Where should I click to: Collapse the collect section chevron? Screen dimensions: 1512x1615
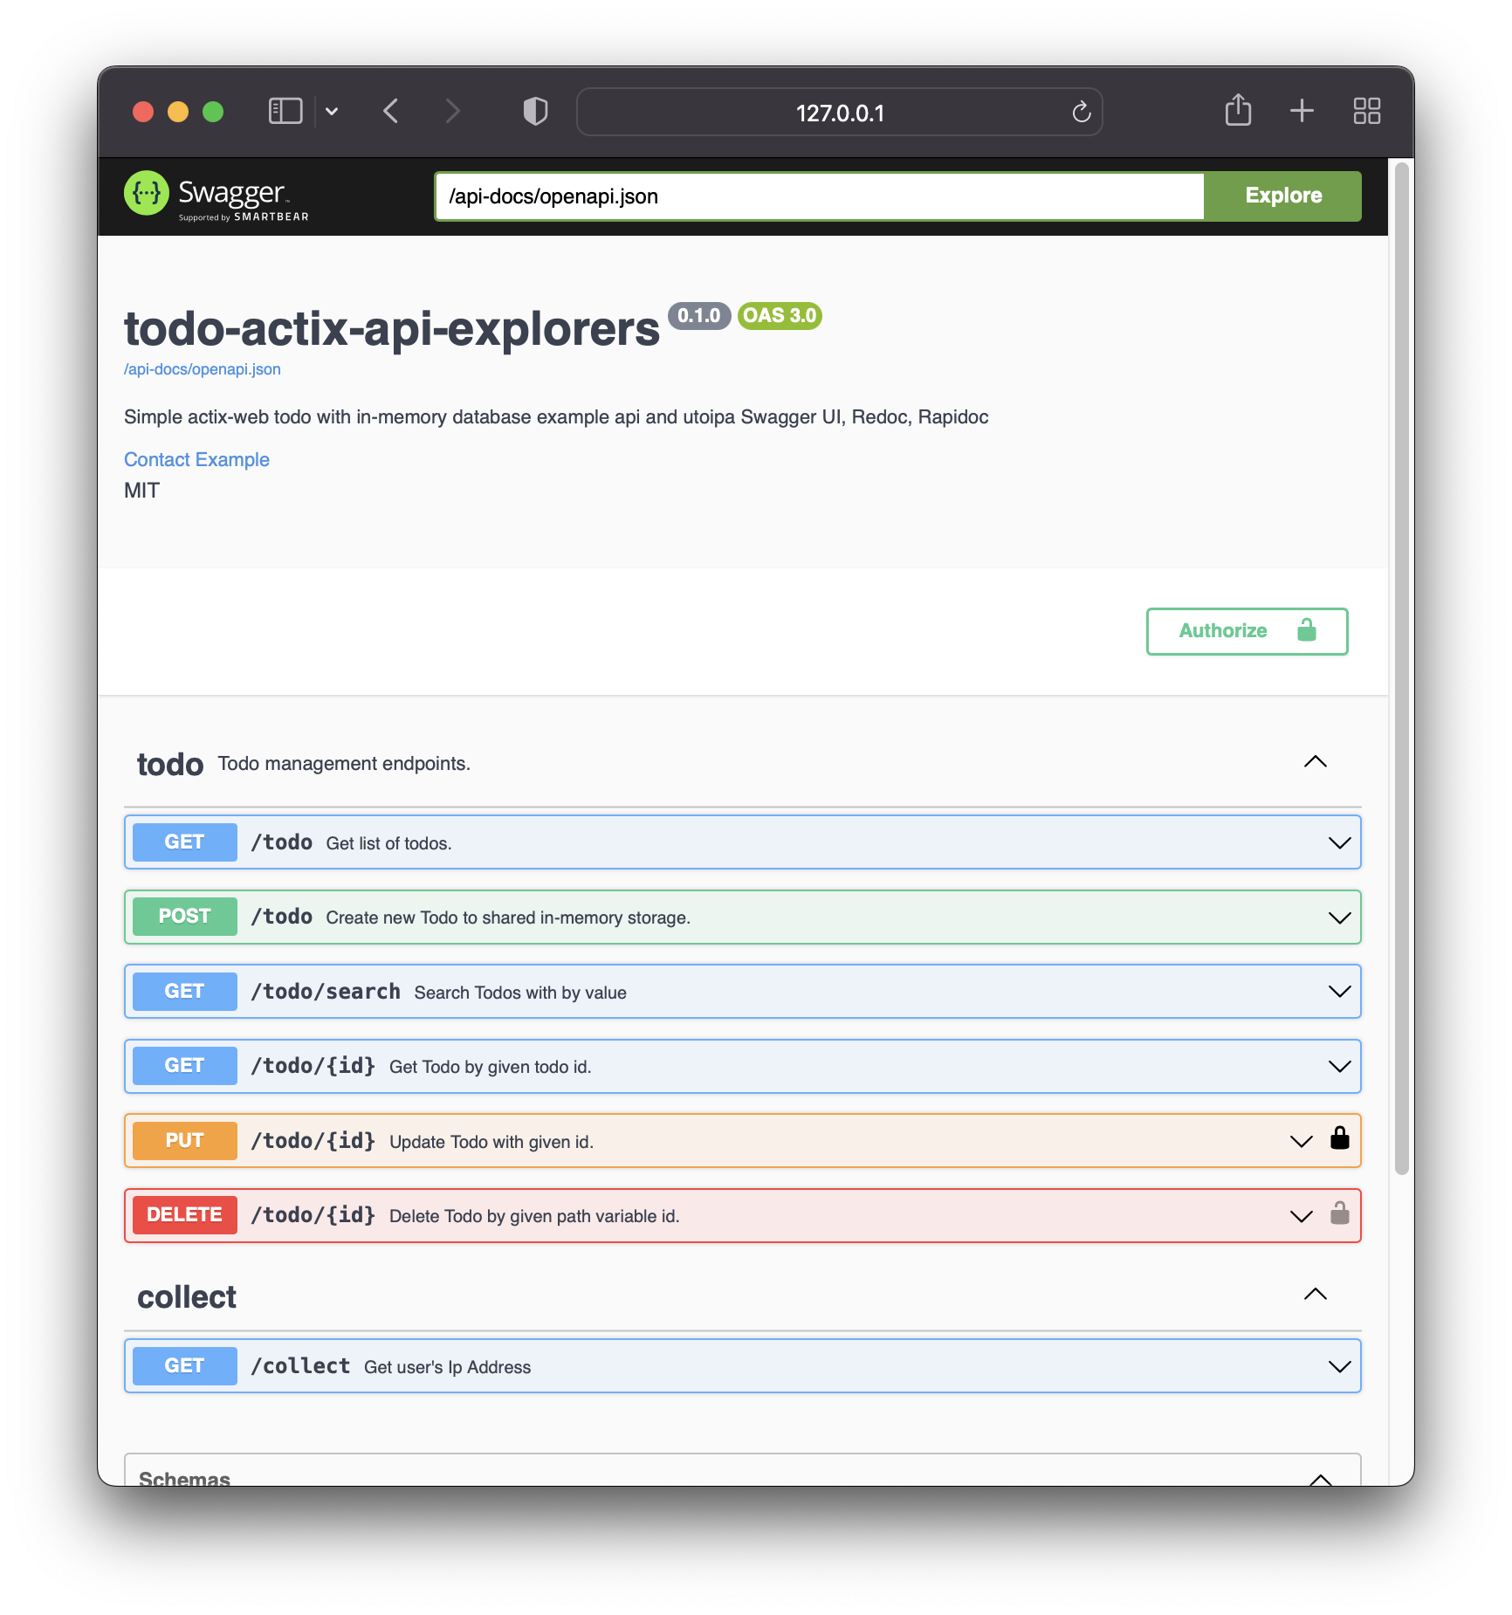(1315, 1295)
